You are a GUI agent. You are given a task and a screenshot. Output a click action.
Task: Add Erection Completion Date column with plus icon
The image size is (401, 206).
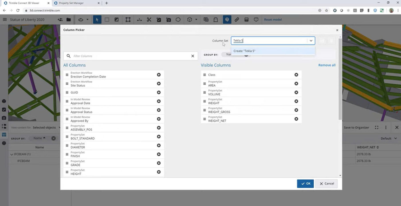pos(159,75)
